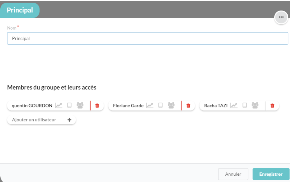Click the Nom field label
Screen dimensions: 290x182
pos(12,28)
